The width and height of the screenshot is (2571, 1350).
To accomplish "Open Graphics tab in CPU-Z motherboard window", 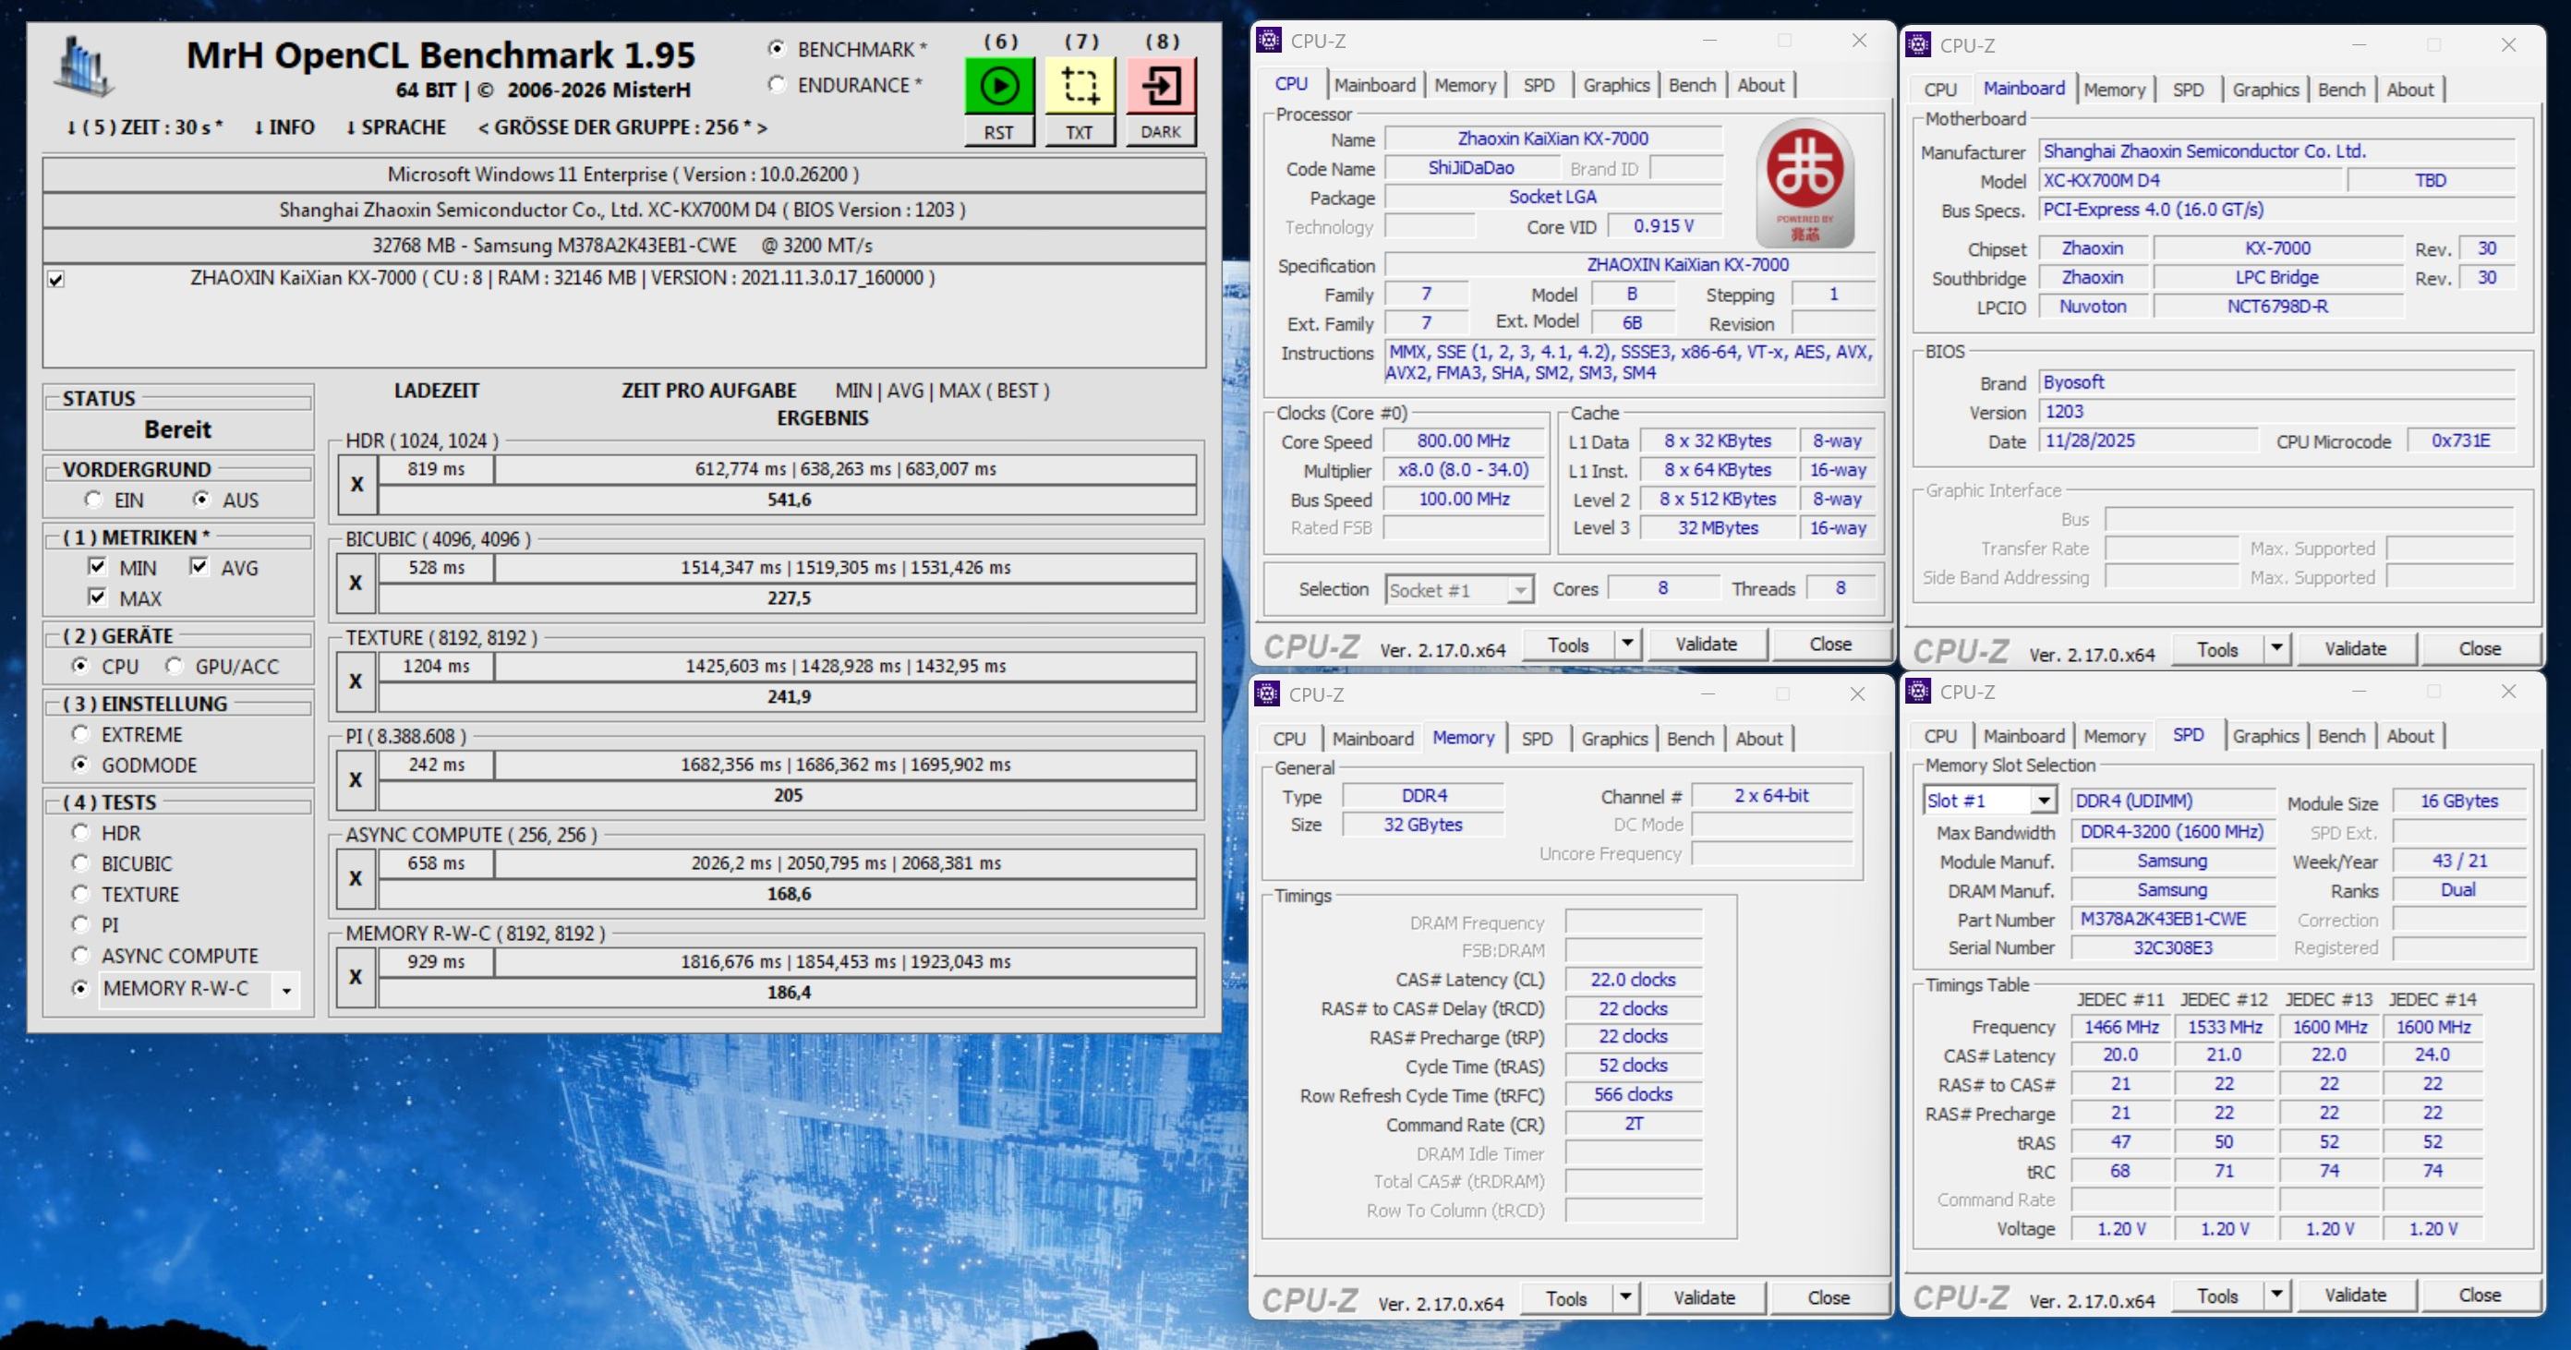I will (x=2265, y=89).
